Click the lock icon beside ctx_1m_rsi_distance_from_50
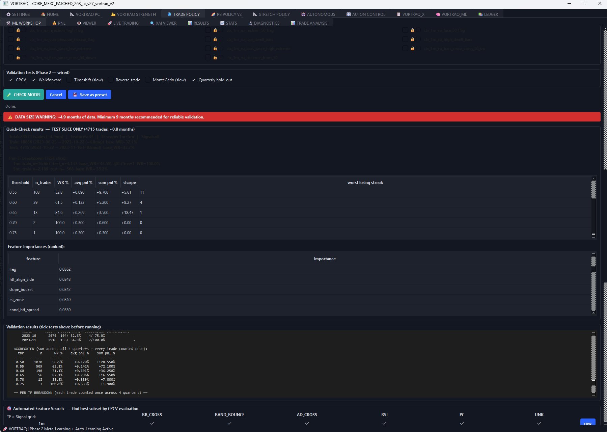 [215, 58]
